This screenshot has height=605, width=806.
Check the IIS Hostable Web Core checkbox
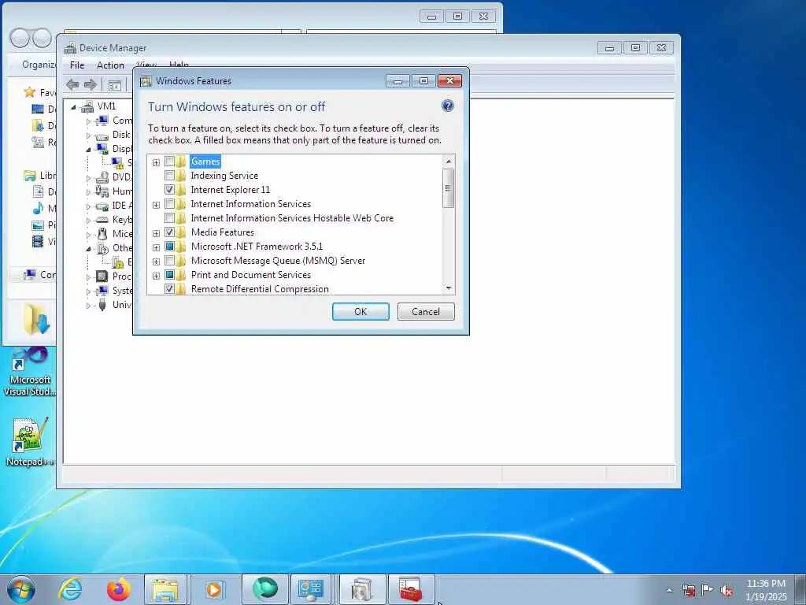[x=170, y=218]
